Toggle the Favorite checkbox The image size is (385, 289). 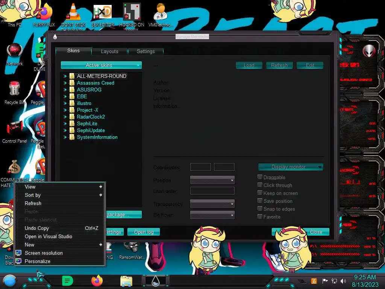[x=260, y=216]
